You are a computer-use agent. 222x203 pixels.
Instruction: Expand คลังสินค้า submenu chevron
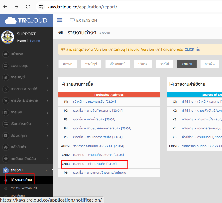coord(48,148)
